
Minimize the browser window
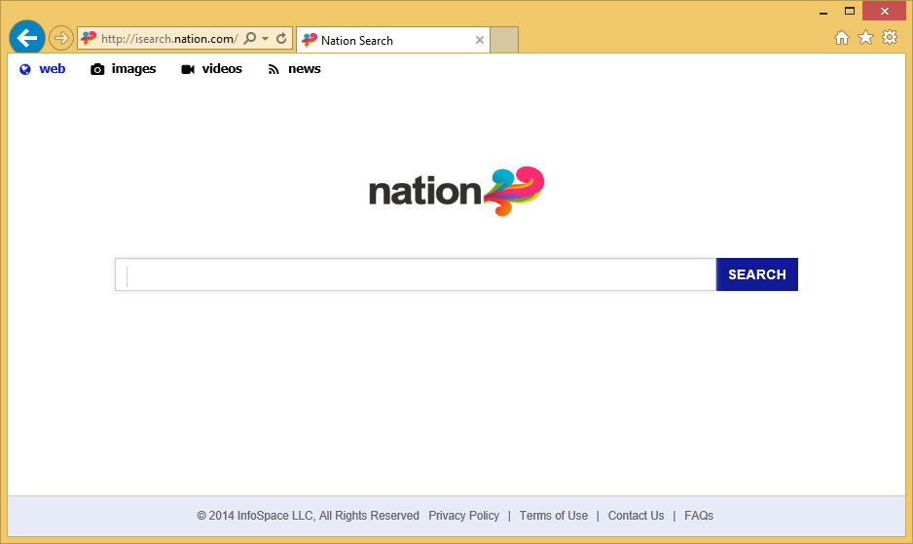tap(823, 12)
